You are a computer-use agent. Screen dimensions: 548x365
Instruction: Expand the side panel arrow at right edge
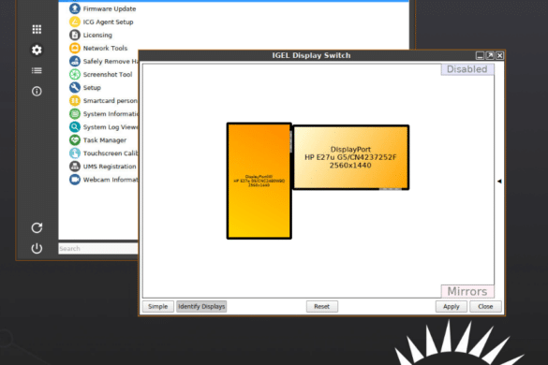tap(499, 181)
